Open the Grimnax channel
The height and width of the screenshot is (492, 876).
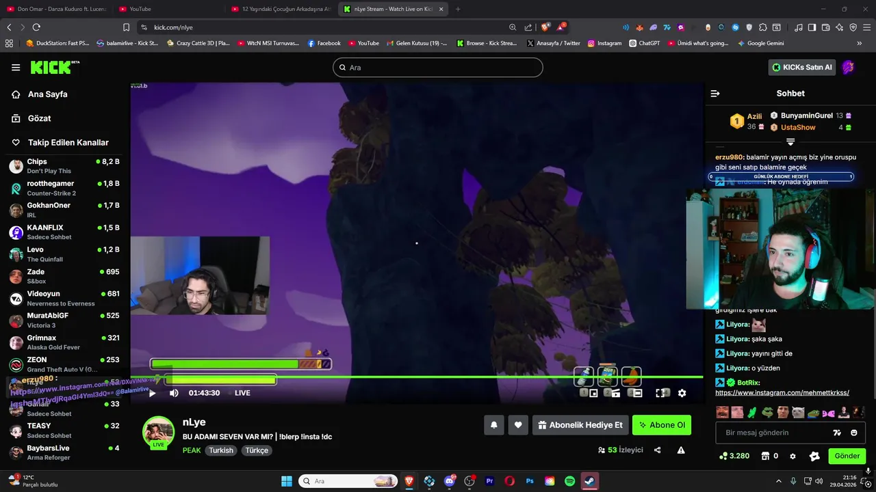[x=65, y=342]
